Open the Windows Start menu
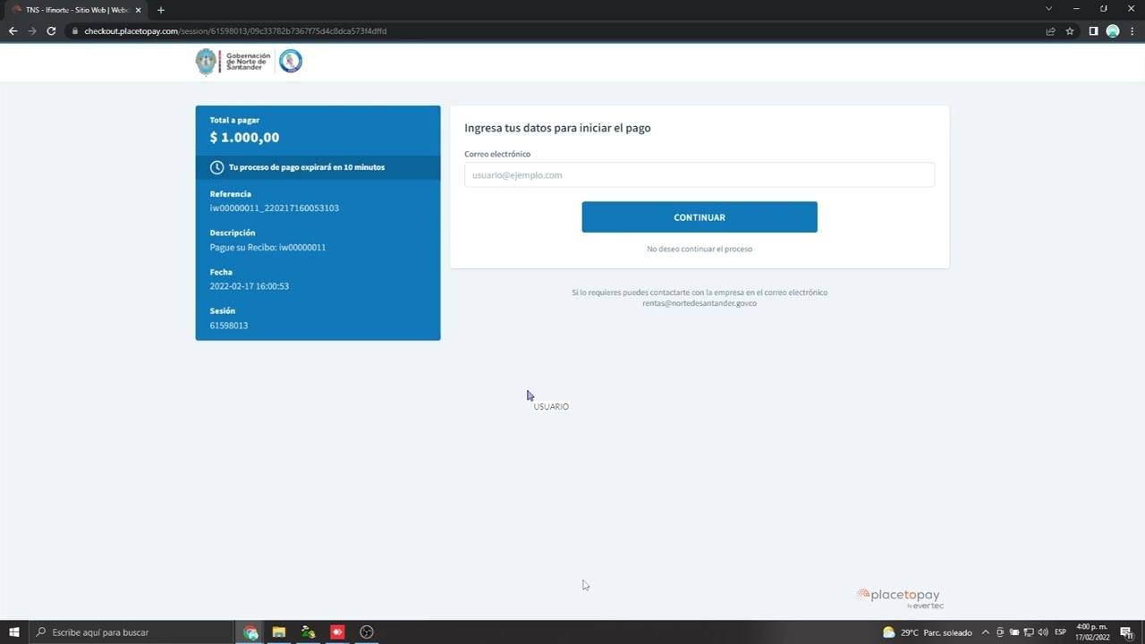Screen dimensions: 1145x644 coord(14,632)
